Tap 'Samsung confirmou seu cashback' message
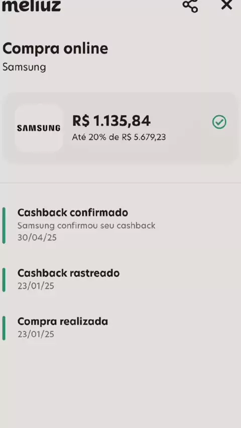The height and width of the screenshot is (428, 241). point(86,226)
